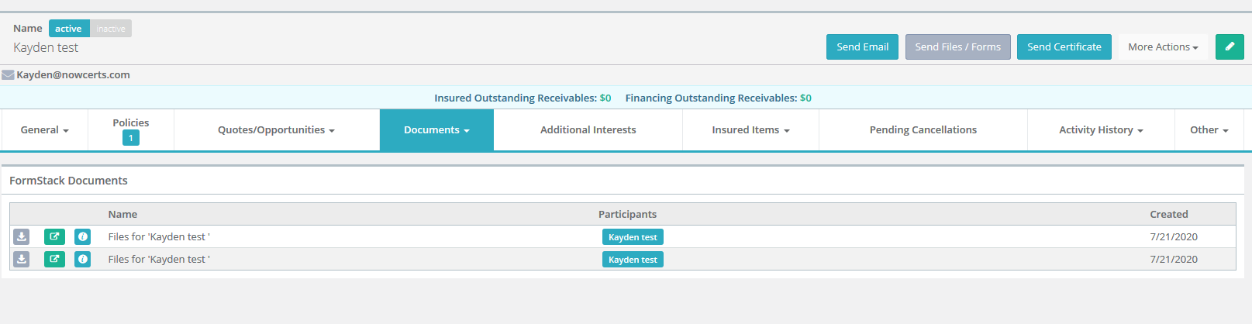The width and height of the screenshot is (1252, 324).
Task: Switch to the Additional Interests tab
Action: (x=588, y=130)
